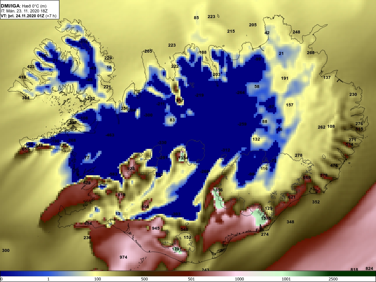Screen dimensions: 376x282
Task: Select the map value -312
Action: tap(225, 150)
